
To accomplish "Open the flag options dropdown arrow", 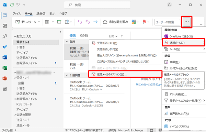I will (x=148, y=22).
